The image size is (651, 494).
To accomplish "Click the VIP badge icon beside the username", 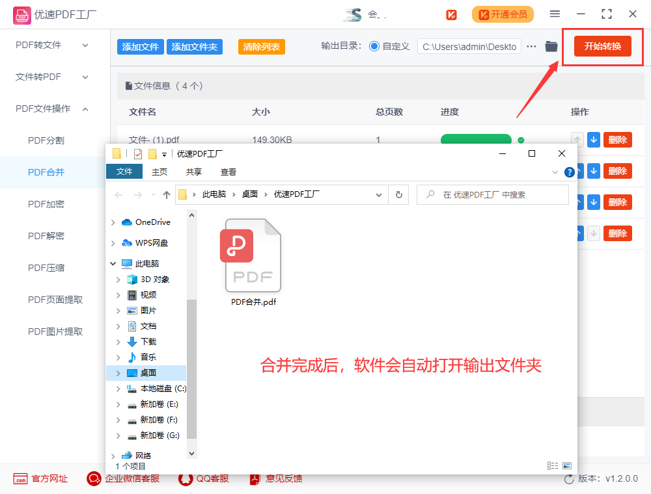I will click(x=451, y=15).
